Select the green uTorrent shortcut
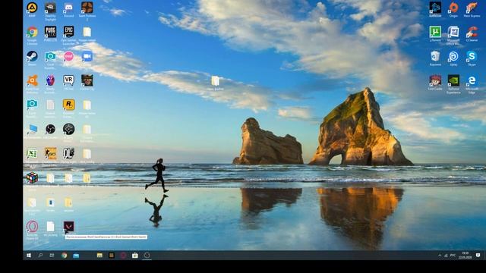Image resolution: width=486 pixels, height=273 pixels. [x=435, y=32]
